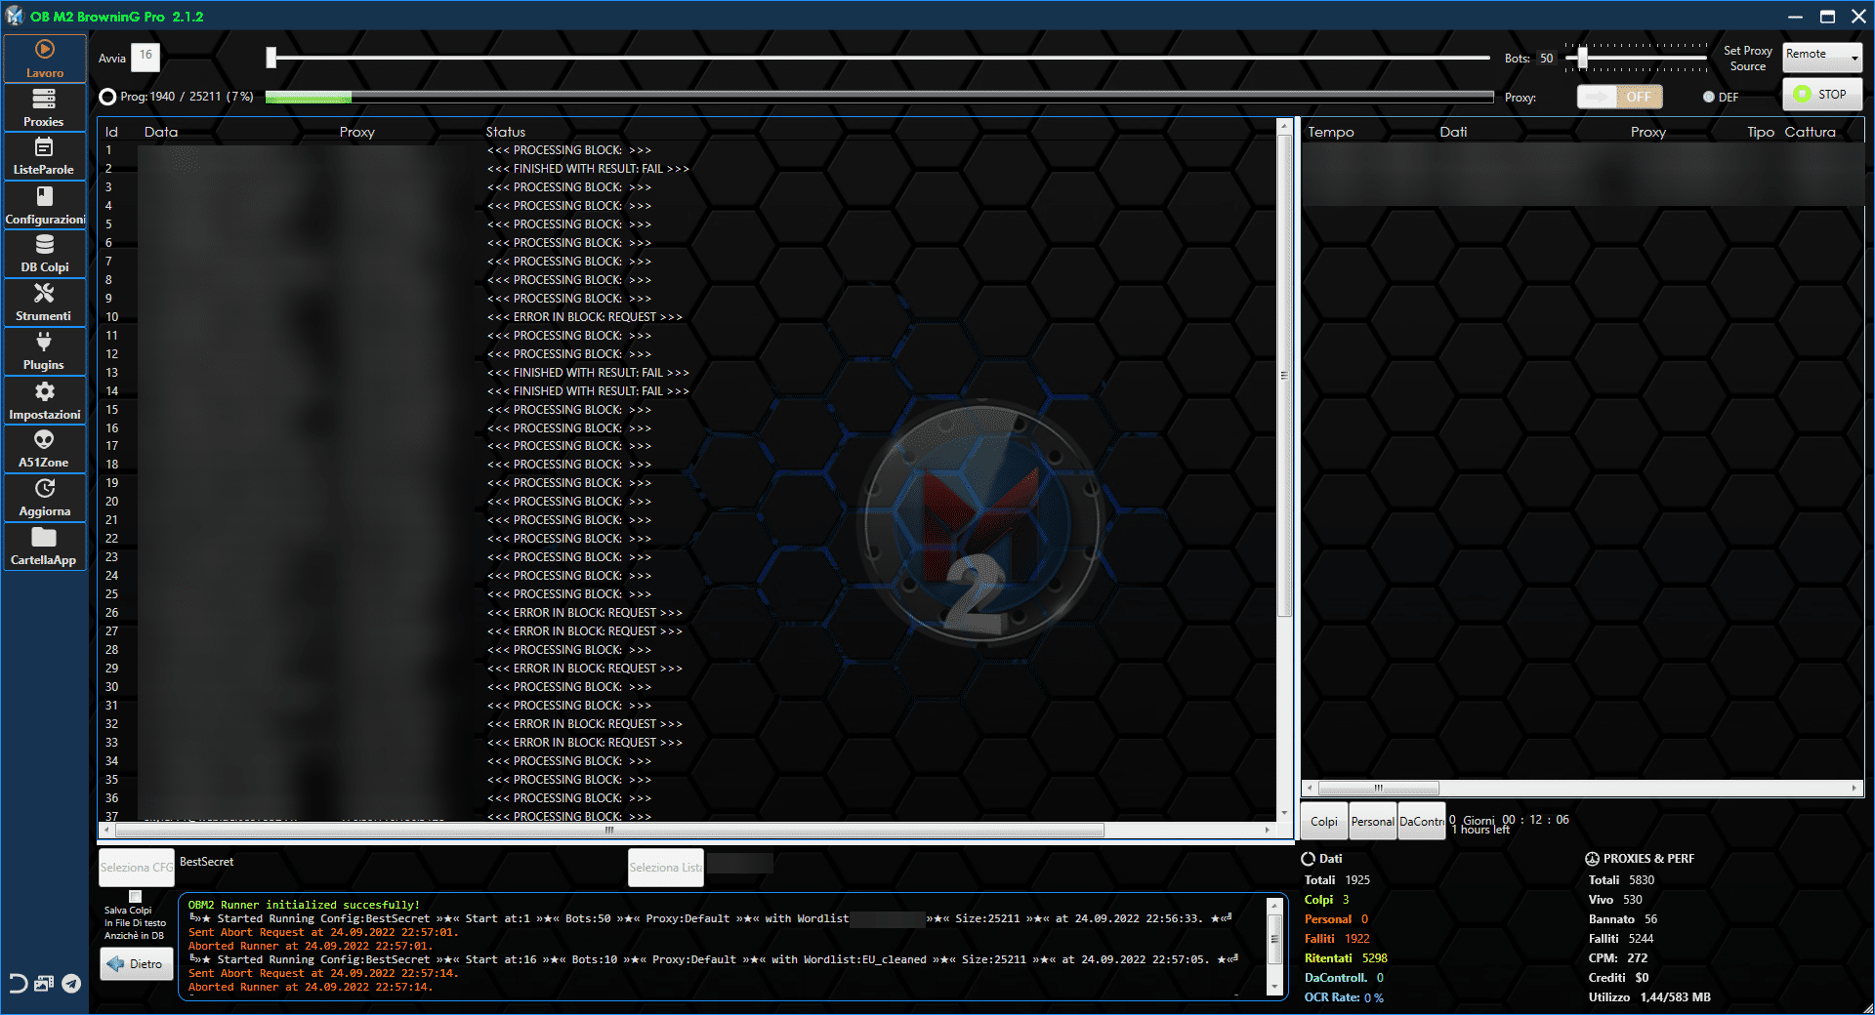The height and width of the screenshot is (1015, 1875).
Task: Select row 13 FINISHED WITH RESULT: FAIL
Action: [688, 373]
